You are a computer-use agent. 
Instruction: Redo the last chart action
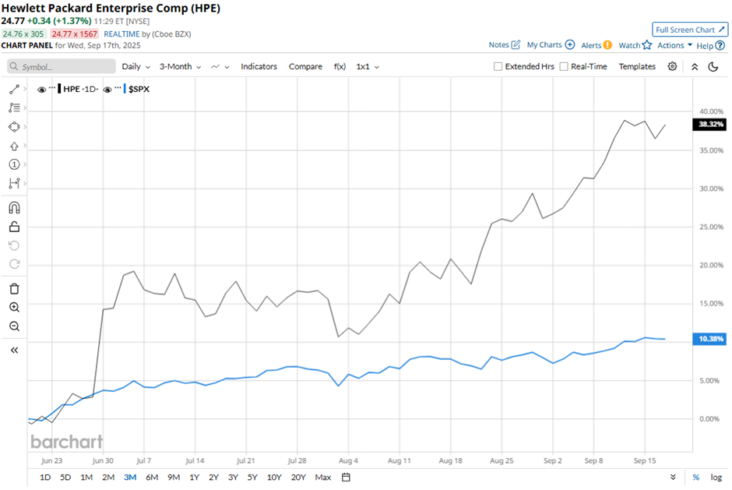click(14, 264)
